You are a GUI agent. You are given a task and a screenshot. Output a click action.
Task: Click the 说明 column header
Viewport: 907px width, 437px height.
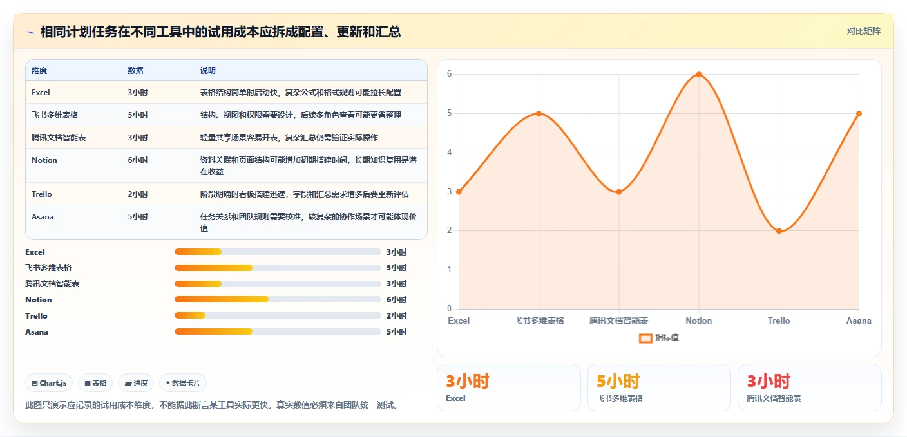tap(208, 70)
